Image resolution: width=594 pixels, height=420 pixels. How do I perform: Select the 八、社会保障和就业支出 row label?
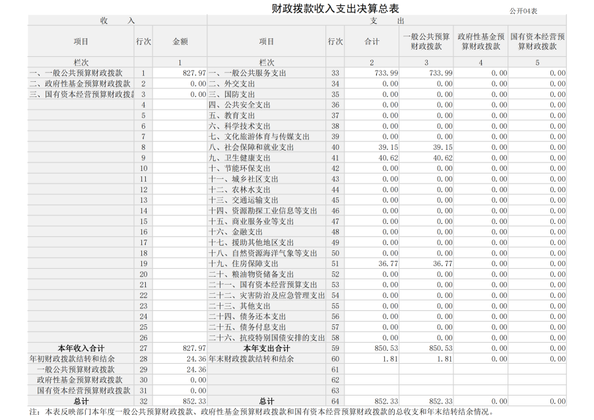click(251, 147)
